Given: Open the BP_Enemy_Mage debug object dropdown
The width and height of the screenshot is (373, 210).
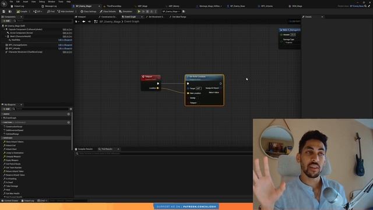Looking at the screenshot, I should (171, 12).
